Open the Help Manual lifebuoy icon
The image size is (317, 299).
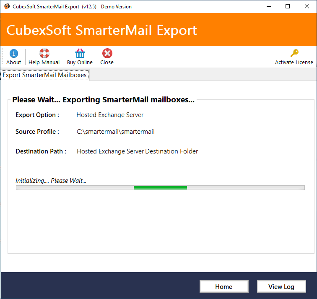pos(44,53)
